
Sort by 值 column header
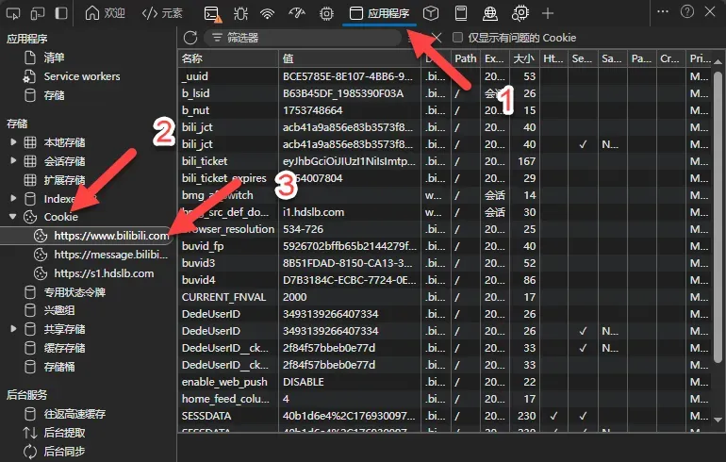[350, 58]
